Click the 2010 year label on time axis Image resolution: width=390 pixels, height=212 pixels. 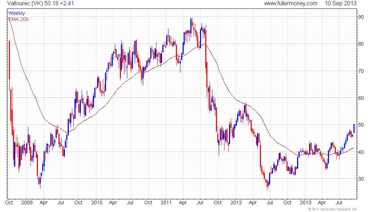click(97, 202)
